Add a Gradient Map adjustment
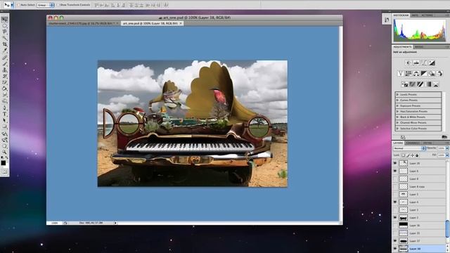The height and width of the screenshot is (253, 450). [428, 84]
